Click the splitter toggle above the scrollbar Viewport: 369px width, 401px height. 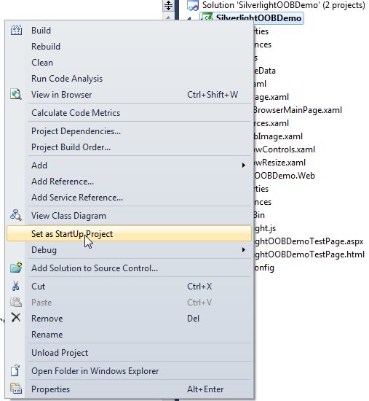click(168, 5)
